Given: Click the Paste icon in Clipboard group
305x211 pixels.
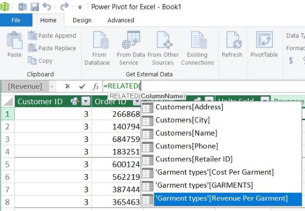Looking at the screenshot, I should 14,45.
